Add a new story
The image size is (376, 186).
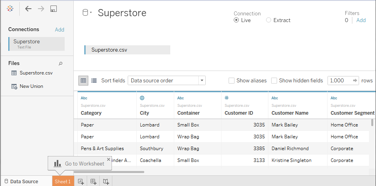(106, 182)
